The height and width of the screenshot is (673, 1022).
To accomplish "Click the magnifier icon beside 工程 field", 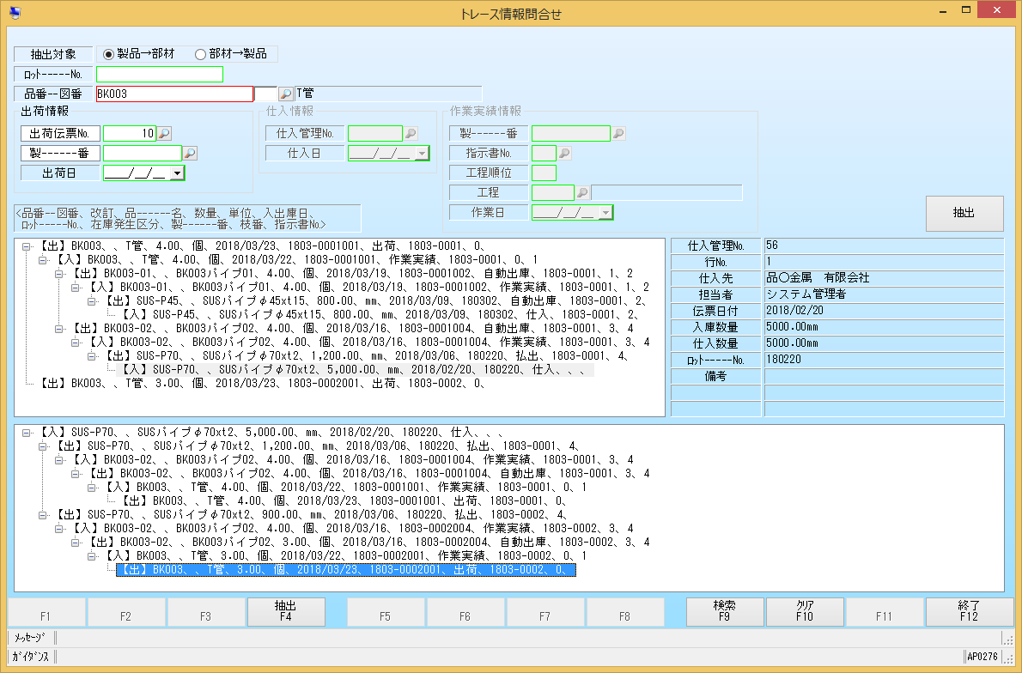I will [581, 193].
